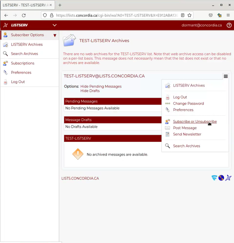The height and width of the screenshot is (243, 234).
Task: Click sidebar LISTSERV Archives folder icon
Action: coord(5,45)
